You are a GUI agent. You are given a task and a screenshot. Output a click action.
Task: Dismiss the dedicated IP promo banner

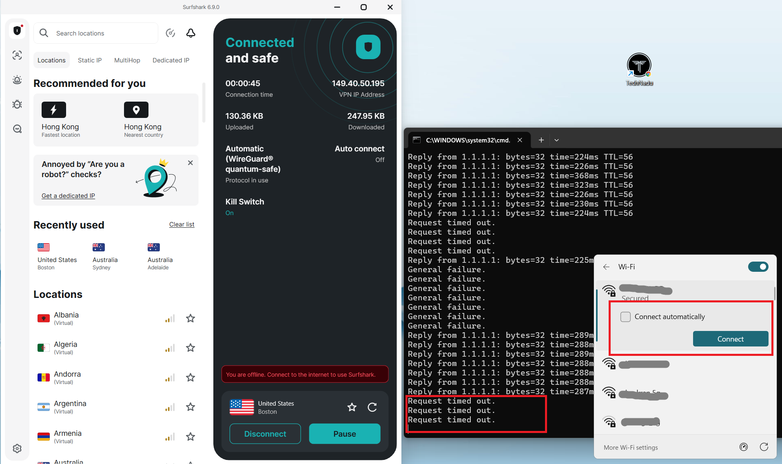click(190, 163)
